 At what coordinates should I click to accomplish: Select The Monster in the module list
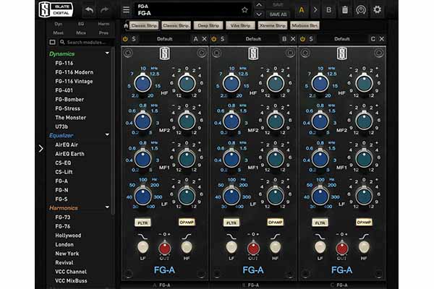pyautogui.click(x=71, y=118)
